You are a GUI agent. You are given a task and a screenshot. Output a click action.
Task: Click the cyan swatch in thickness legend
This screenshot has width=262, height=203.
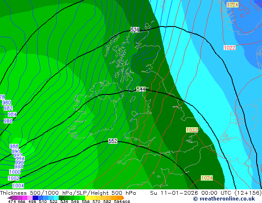[56, 198]
